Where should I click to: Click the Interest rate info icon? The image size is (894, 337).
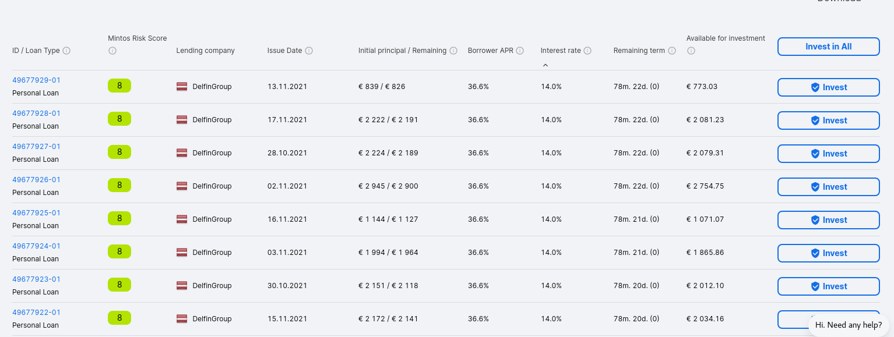(x=587, y=51)
